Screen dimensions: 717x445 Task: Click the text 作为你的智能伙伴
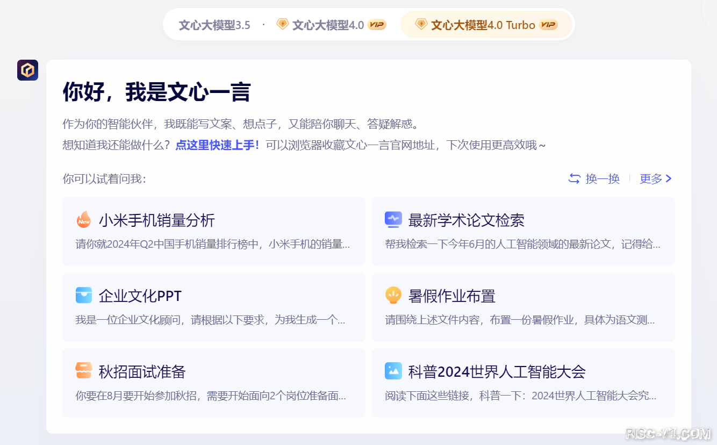coord(107,124)
